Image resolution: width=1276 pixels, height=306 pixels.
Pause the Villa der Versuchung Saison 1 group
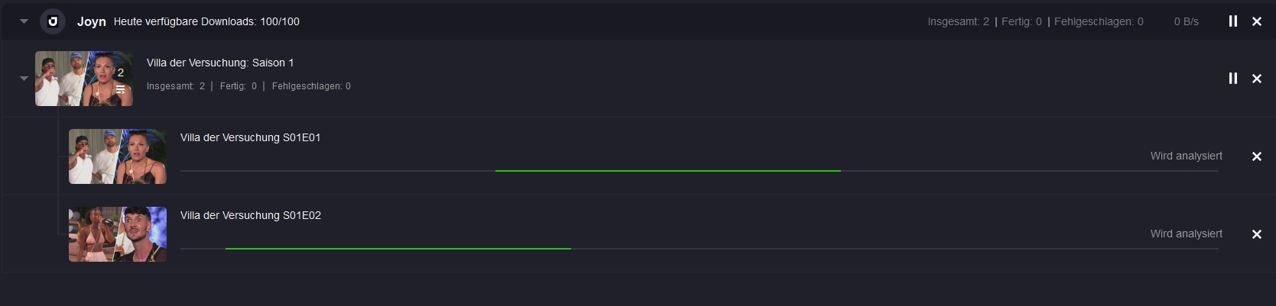1233,79
